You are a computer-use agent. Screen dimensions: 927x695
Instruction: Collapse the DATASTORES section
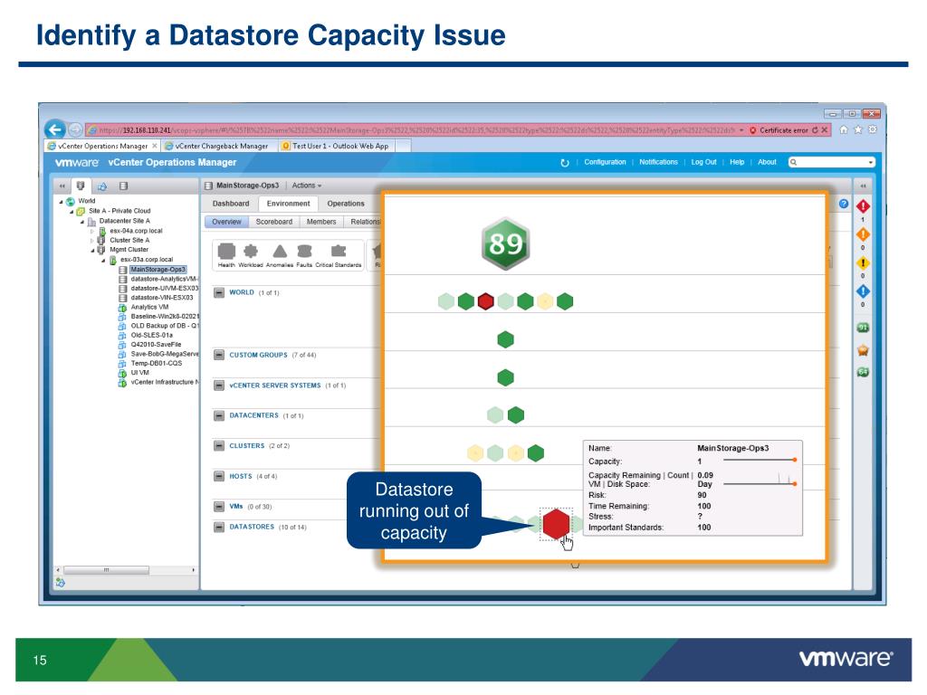click(x=219, y=528)
